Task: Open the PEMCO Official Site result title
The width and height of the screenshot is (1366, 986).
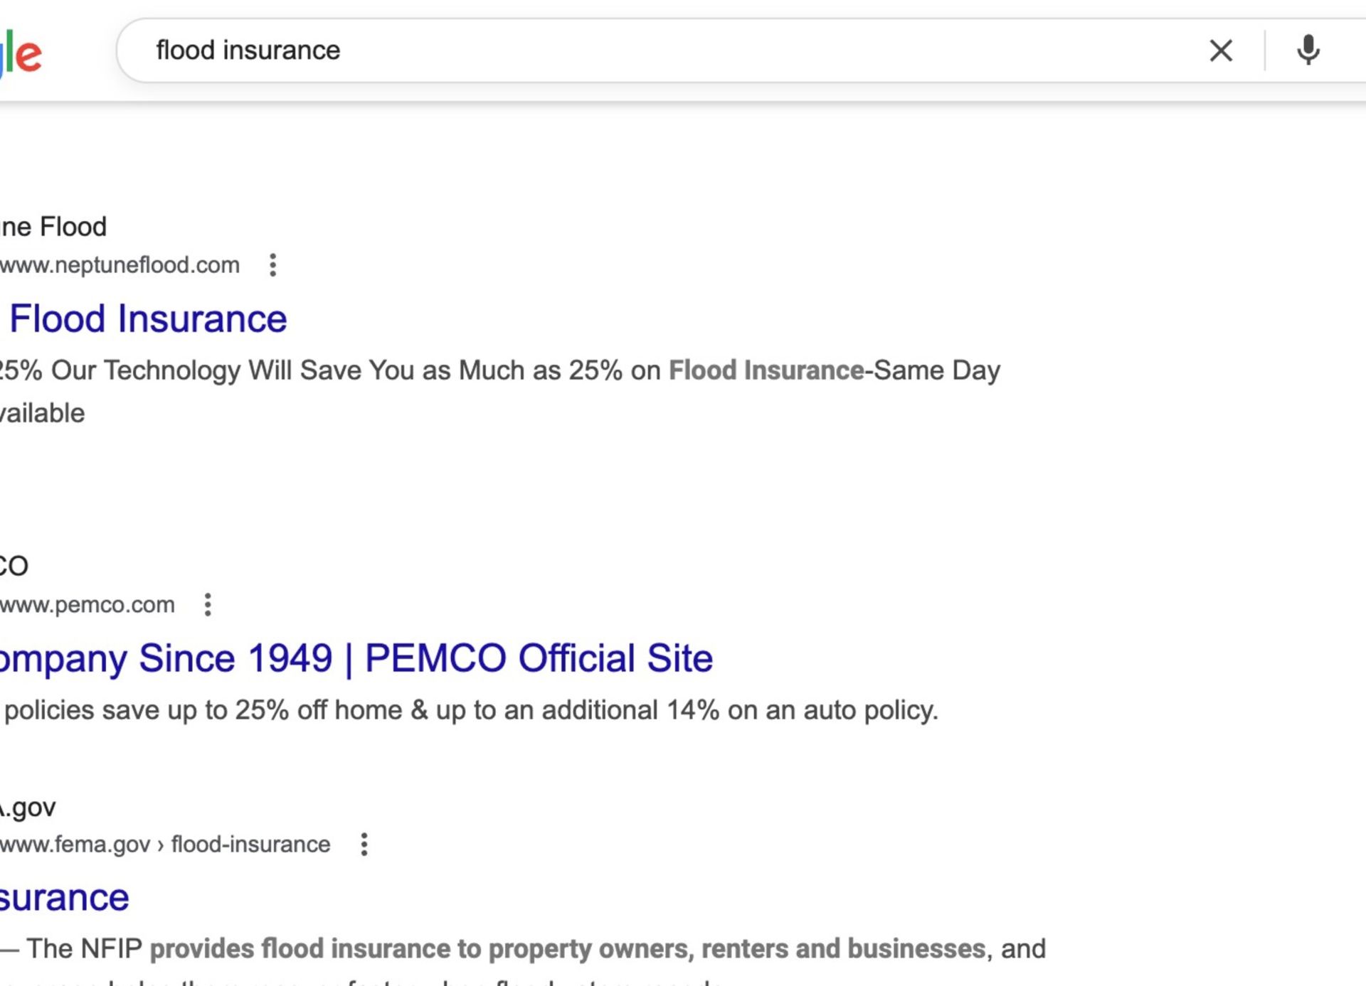Action: [x=356, y=658]
